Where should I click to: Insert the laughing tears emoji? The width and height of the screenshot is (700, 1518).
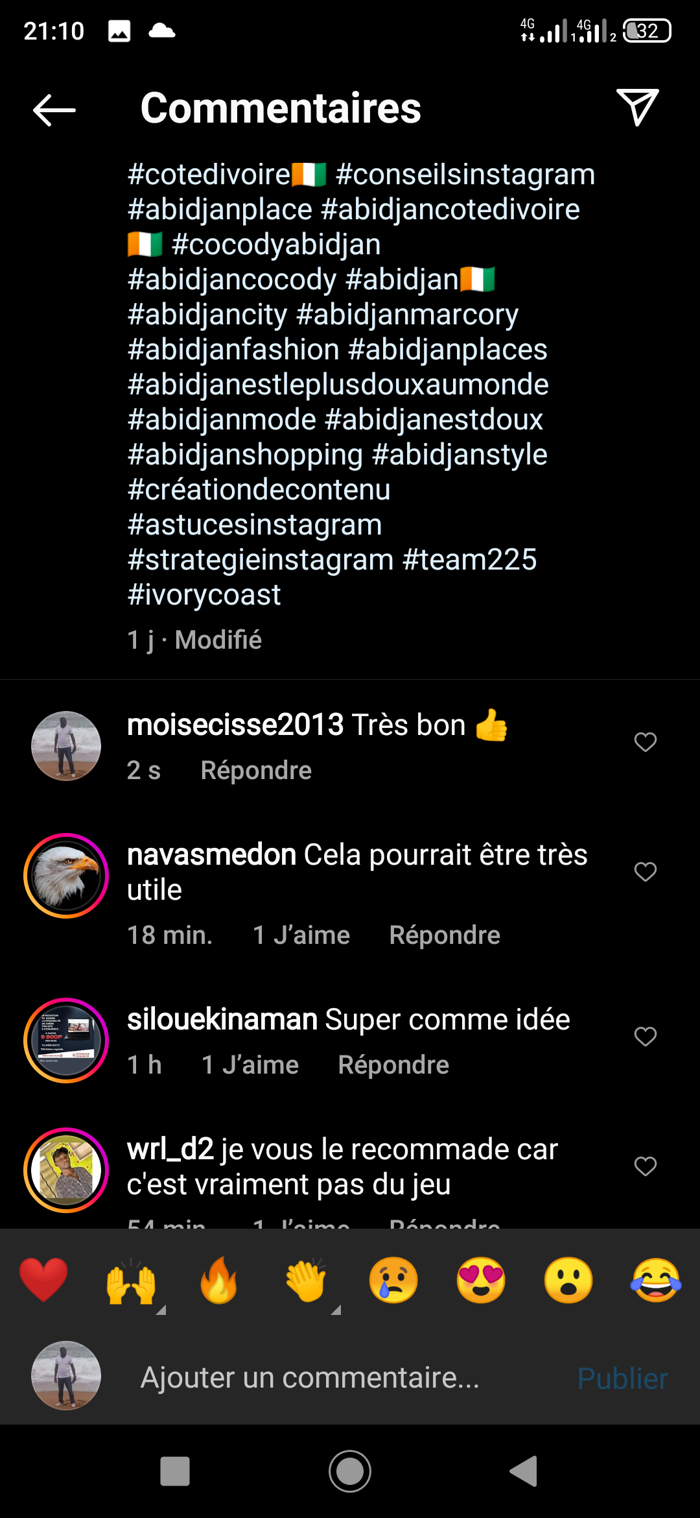(x=656, y=1280)
